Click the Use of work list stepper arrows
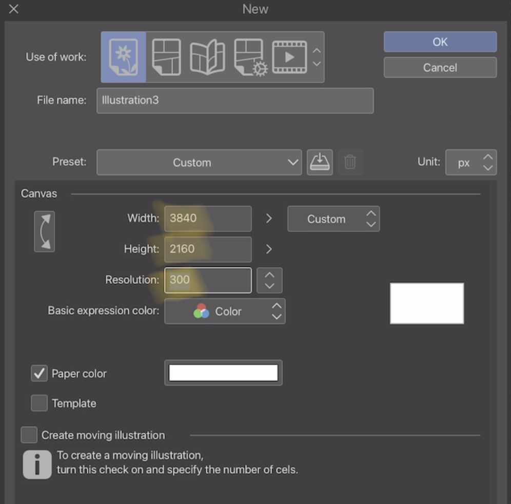The image size is (511, 504). (x=317, y=57)
